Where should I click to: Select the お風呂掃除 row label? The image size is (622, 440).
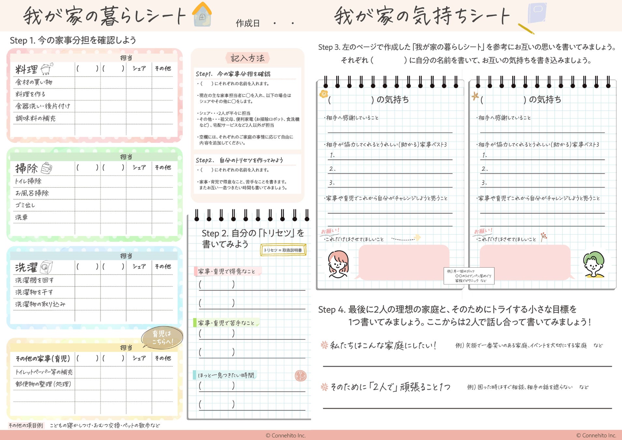point(32,193)
